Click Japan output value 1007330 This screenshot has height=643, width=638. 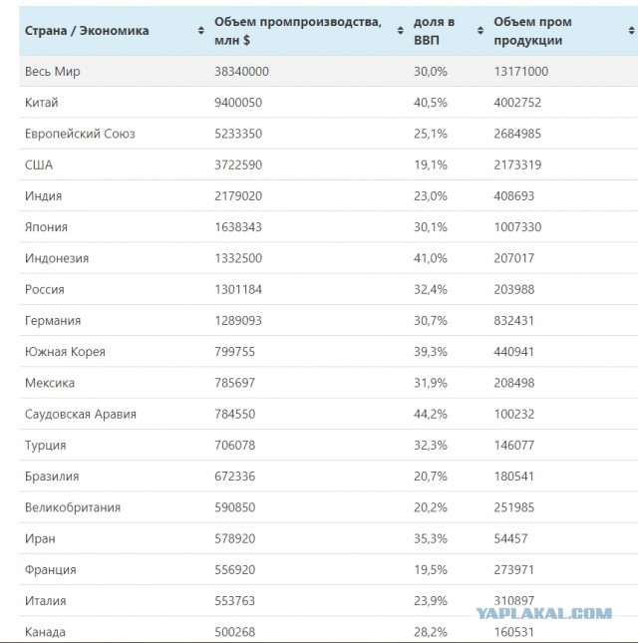coord(517,227)
